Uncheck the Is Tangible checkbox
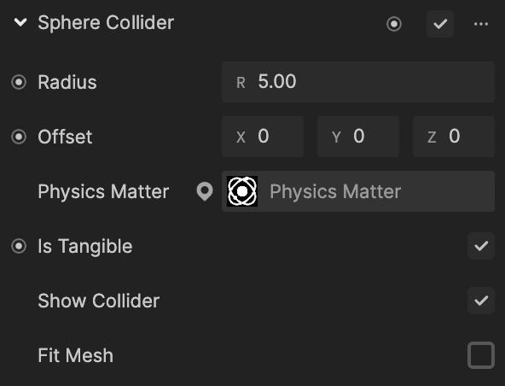This screenshot has width=505, height=386. tap(481, 246)
